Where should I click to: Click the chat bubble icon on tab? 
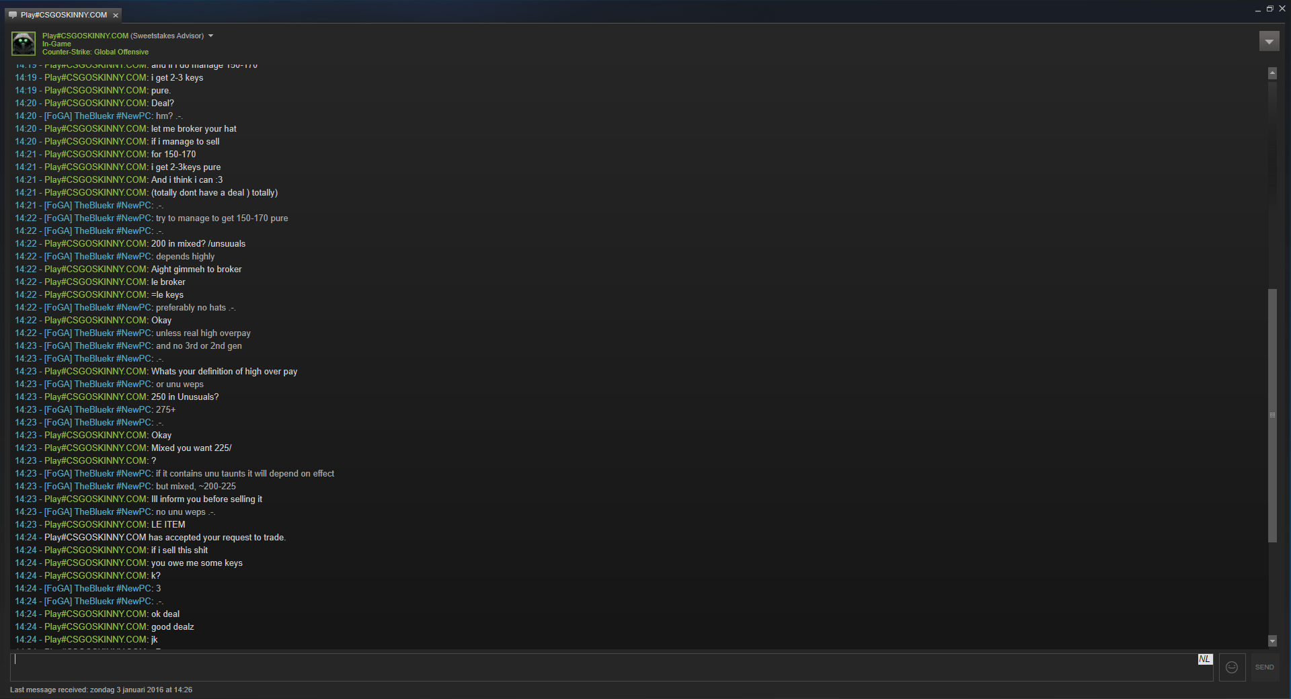coord(13,15)
